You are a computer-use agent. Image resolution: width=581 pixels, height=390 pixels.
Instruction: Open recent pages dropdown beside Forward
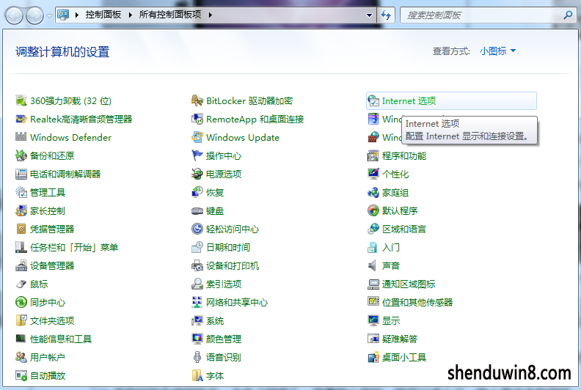click(x=49, y=16)
